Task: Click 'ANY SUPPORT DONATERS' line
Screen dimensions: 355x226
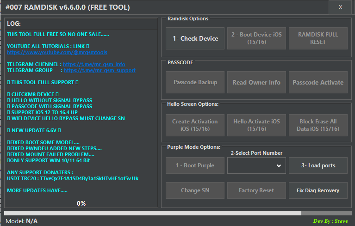Action: [x=40, y=172]
